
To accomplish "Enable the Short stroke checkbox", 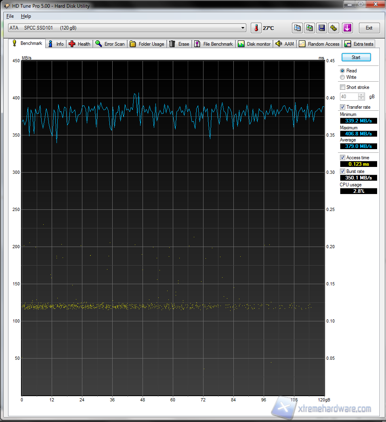I will tap(342, 87).
